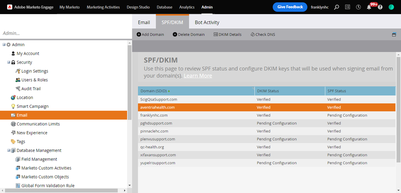Sort by Domain (SDID) column header

pyautogui.click(x=153, y=91)
